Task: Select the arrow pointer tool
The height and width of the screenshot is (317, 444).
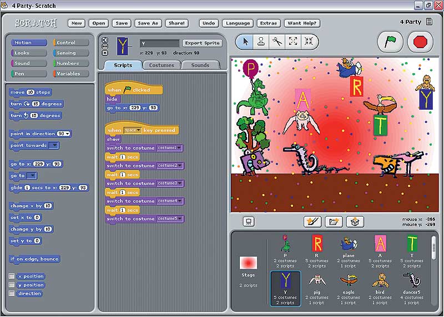Action: pyautogui.click(x=245, y=42)
